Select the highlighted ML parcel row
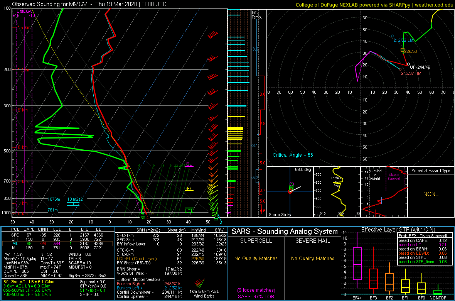 tap(57, 243)
